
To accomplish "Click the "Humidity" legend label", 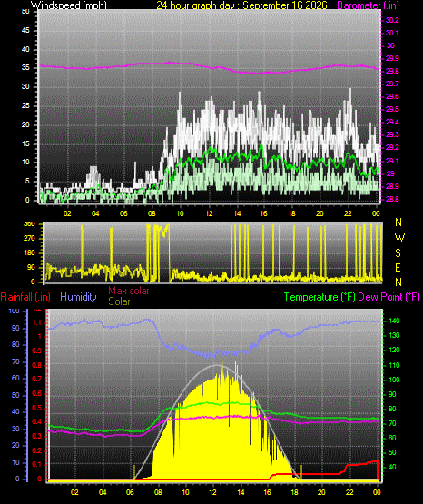I will (78, 297).
